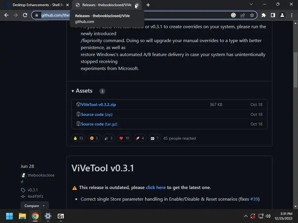
Task: Show hidden system tray icons
Action: pyautogui.click(x=246, y=216)
